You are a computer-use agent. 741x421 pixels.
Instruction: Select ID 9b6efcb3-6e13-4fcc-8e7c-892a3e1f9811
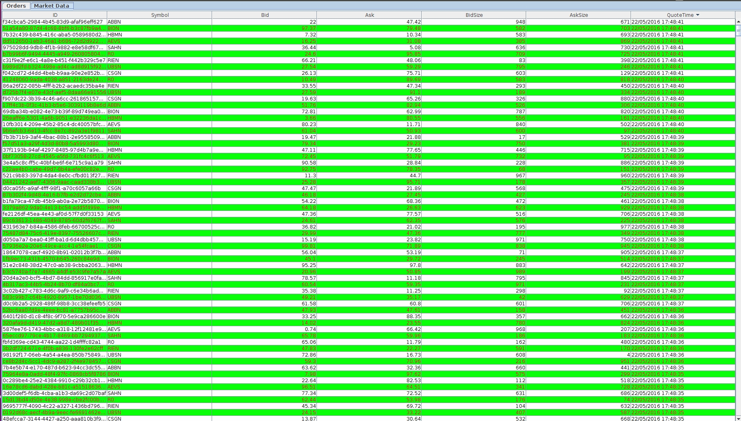point(54,131)
